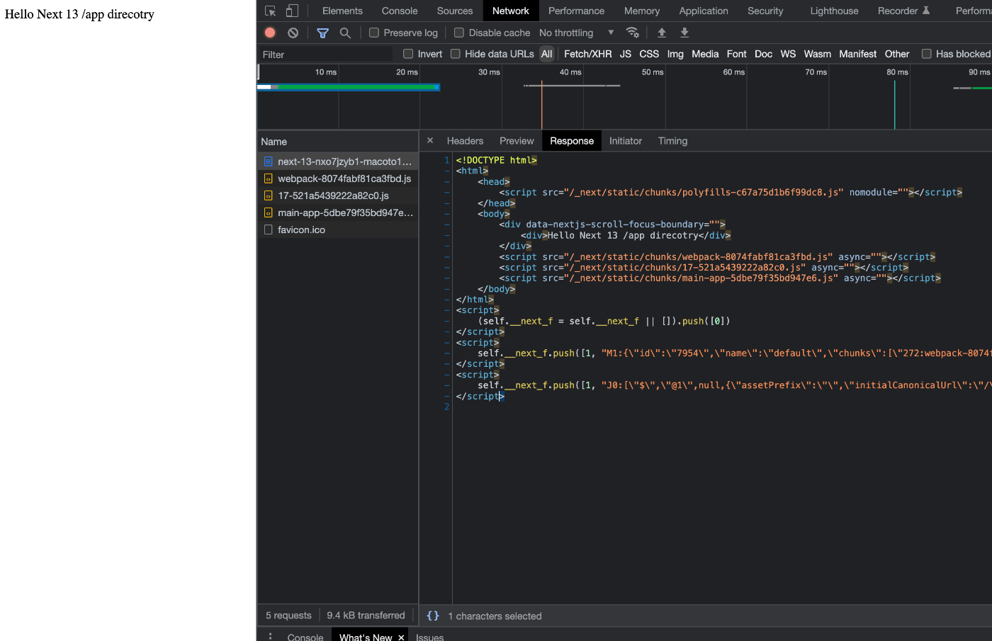The width and height of the screenshot is (992, 641).
Task: Open network conditions wifi icon
Action: pyautogui.click(x=633, y=33)
